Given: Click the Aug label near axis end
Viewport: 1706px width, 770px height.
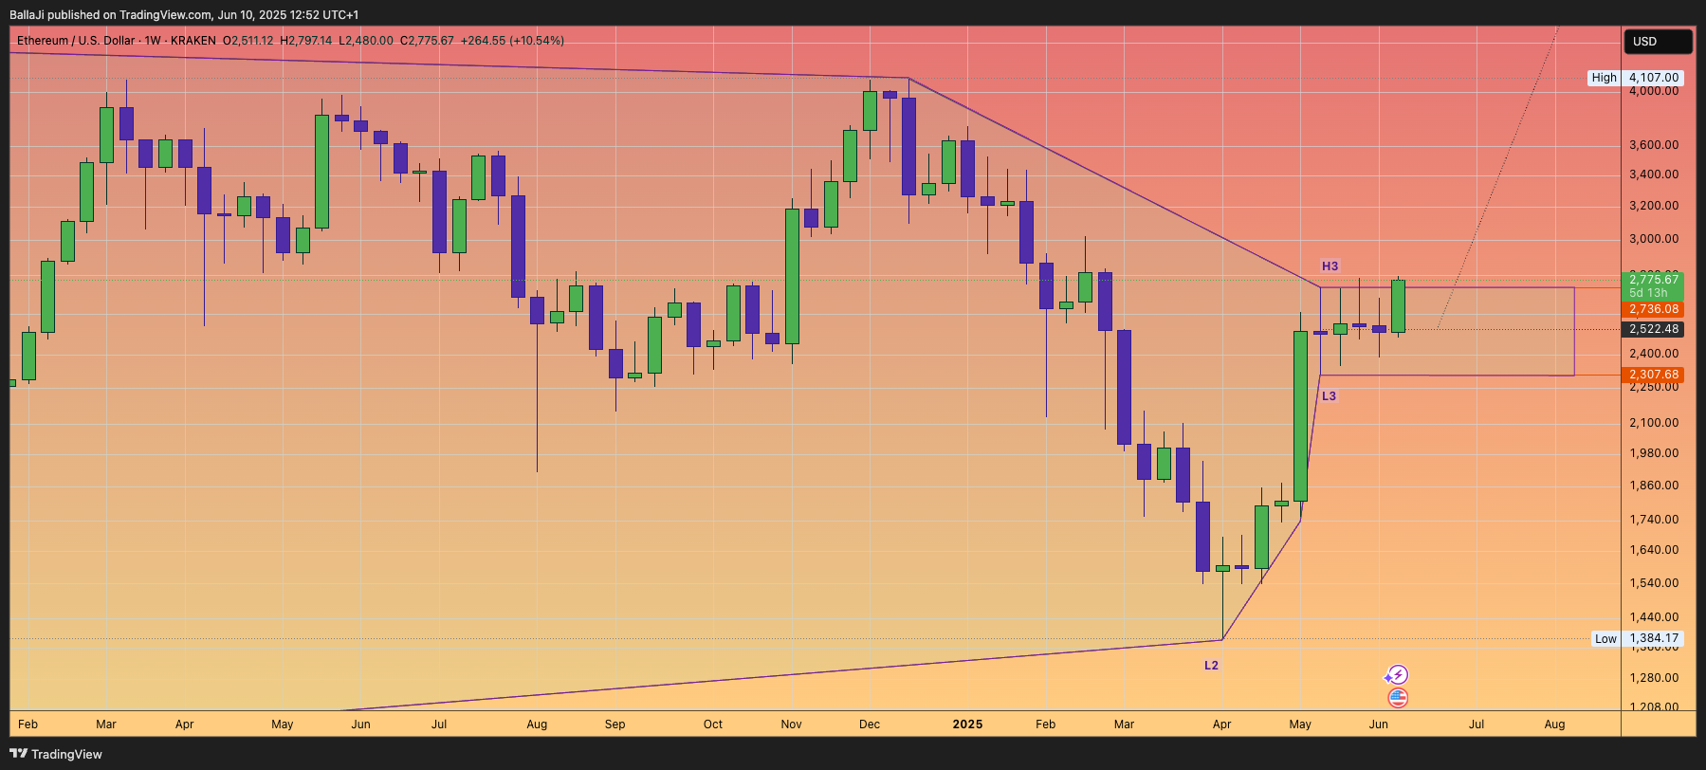Looking at the screenshot, I should (1554, 724).
